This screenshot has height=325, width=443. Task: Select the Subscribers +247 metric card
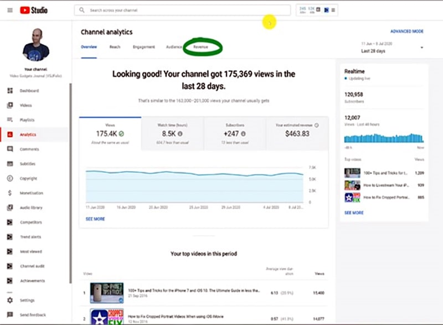[235, 133]
